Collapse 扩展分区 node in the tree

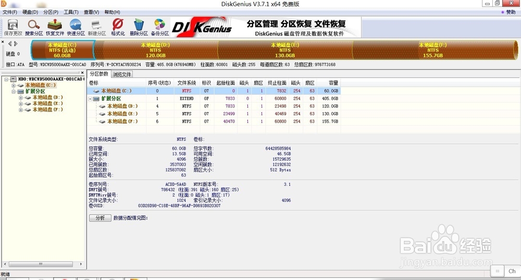click(x=14, y=91)
